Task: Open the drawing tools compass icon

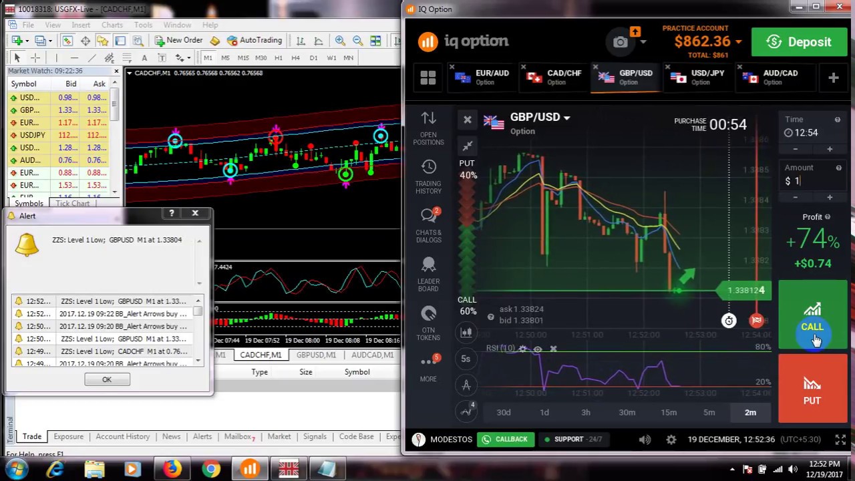Action: [466, 385]
